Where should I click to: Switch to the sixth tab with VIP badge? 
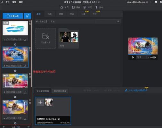[x=94, y=14]
